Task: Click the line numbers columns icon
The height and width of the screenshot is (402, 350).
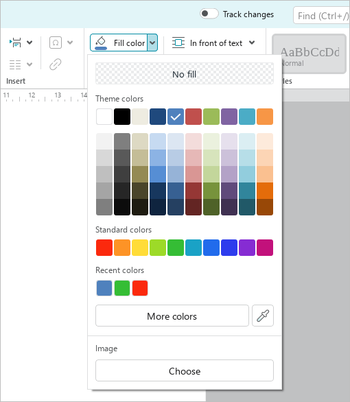Action: (x=15, y=64)
